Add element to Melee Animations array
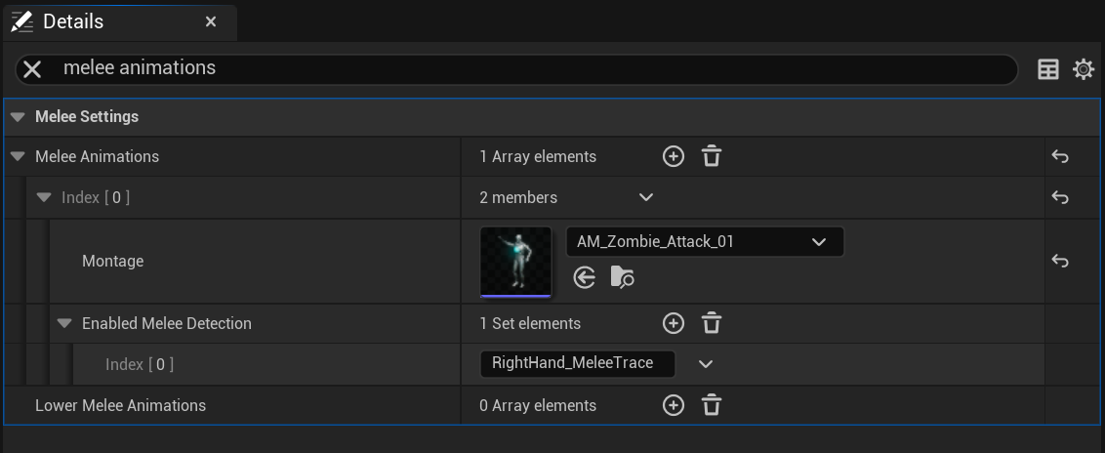 pyautogui.click(x=674, y=156)
